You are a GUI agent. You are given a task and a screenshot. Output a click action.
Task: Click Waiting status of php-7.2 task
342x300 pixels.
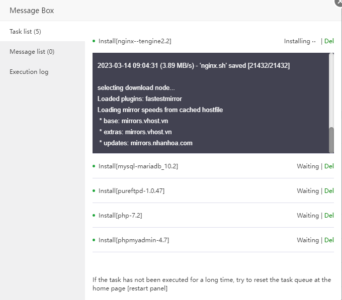click(x=308, y=216)
